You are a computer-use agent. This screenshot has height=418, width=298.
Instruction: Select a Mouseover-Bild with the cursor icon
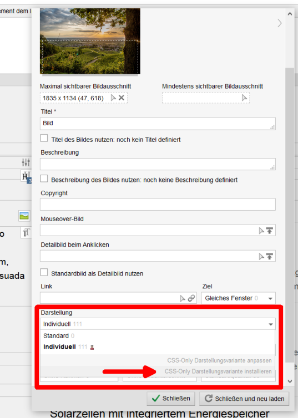(261, 231)
